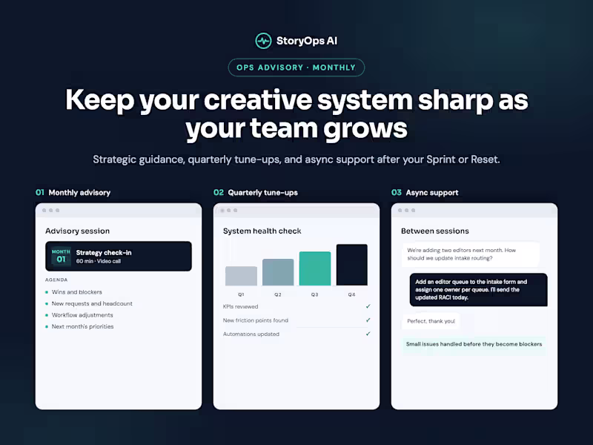Toggle the 'New friction points found' checkmark
The height and width of the screenshot is (445, 593).
(x=368, y=320)
